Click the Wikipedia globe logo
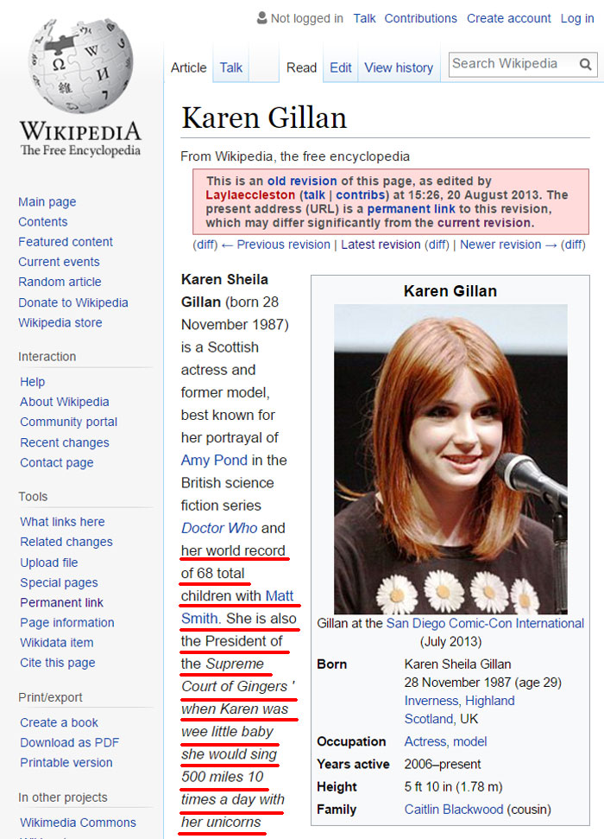604x839 pixels. [80, 66]
